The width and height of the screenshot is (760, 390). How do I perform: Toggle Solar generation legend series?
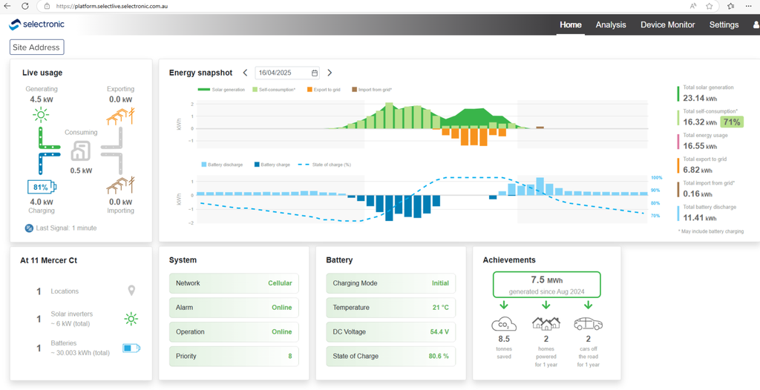[x=221, y=90]
